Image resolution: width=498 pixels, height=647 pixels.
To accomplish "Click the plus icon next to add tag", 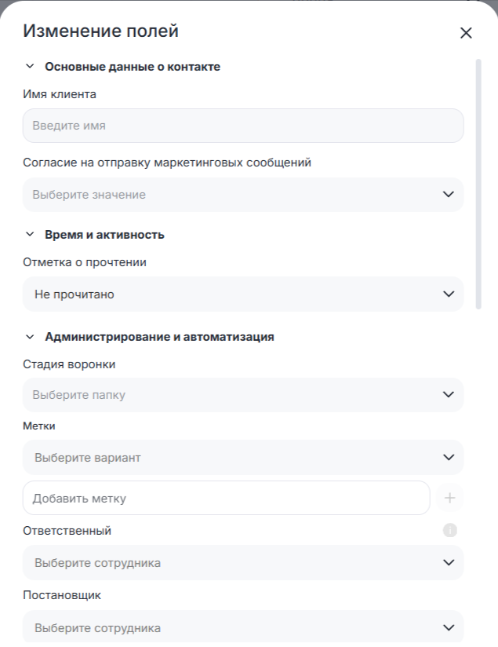I will [449, 498].
